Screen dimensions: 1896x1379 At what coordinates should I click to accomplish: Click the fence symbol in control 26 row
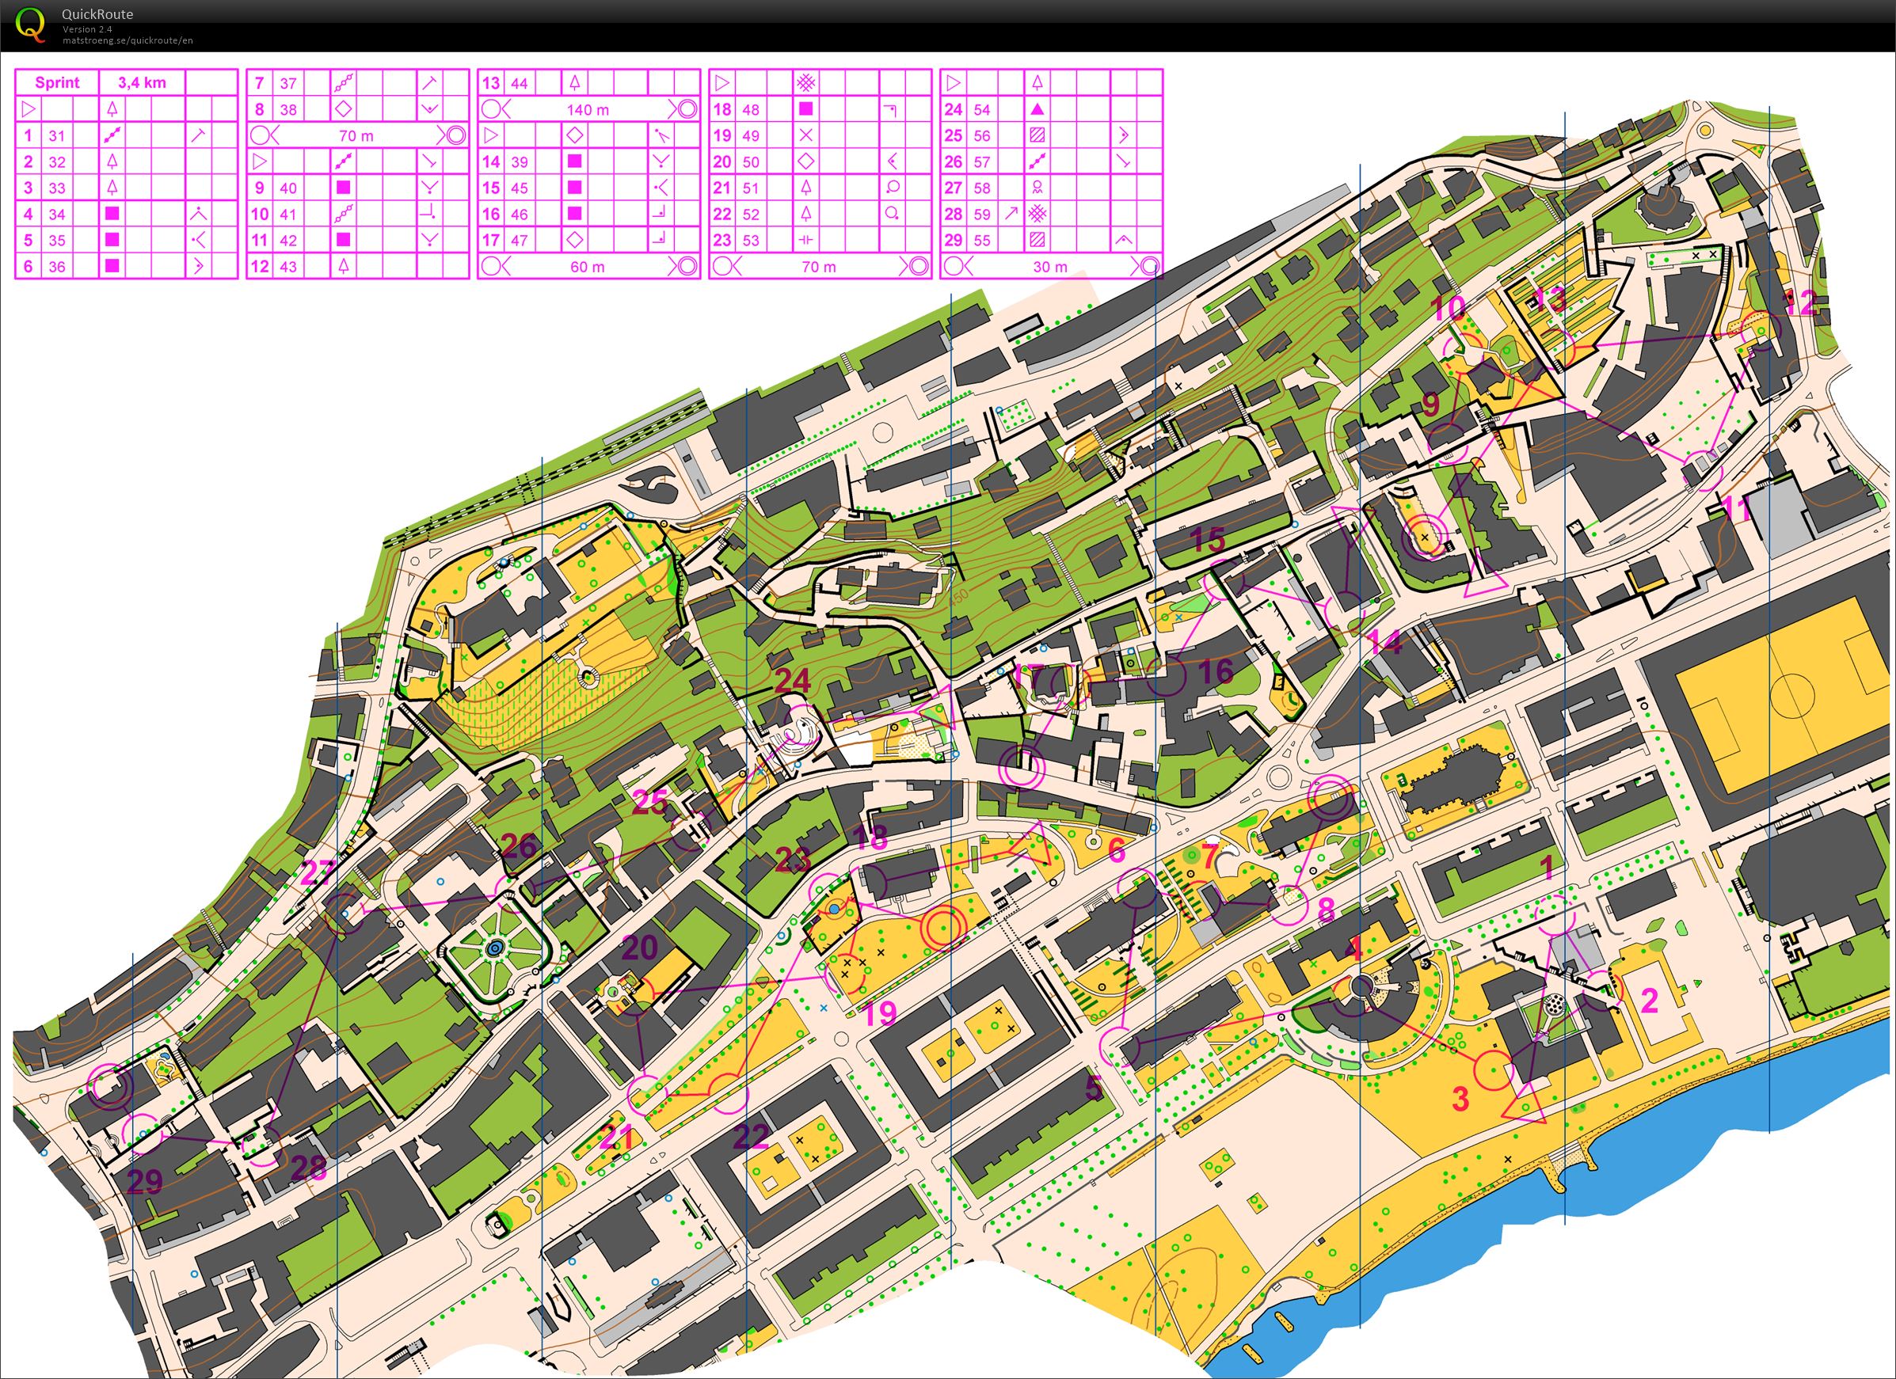point(1037,161)
